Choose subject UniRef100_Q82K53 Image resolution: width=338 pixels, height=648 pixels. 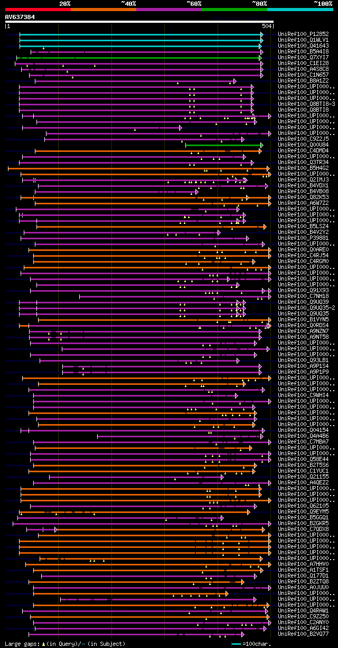pyautogui.click(x=304, y=197)
